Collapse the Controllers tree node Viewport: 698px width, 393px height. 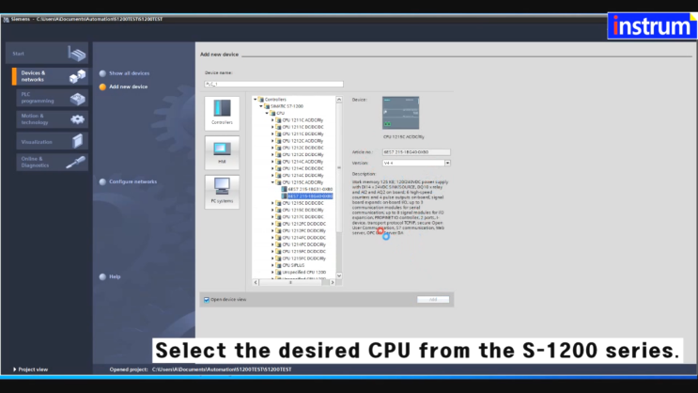[256, 100]
